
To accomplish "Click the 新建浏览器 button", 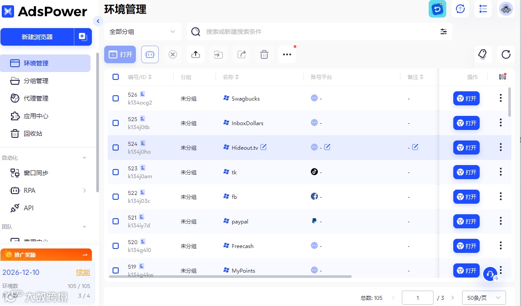I will [x=37, y=37].
